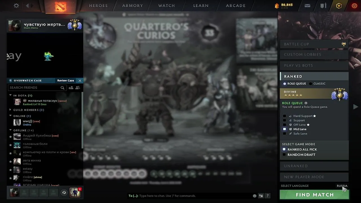Viewport: 361px width, 203px height.
Task: Click the courier icon in profile preview
Action: point(49,56)
